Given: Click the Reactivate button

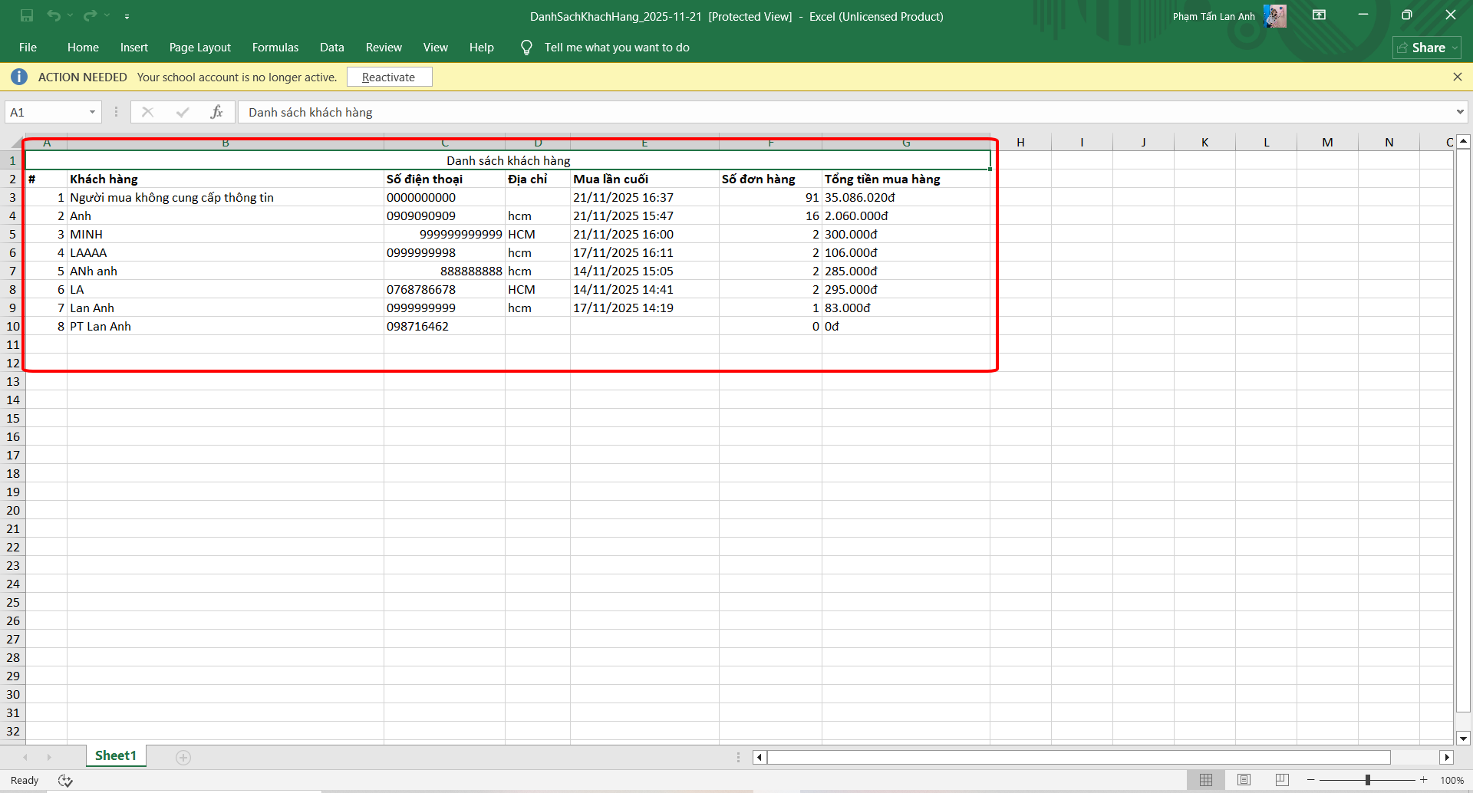Looking at the screenshot, I should coord(389,77).
